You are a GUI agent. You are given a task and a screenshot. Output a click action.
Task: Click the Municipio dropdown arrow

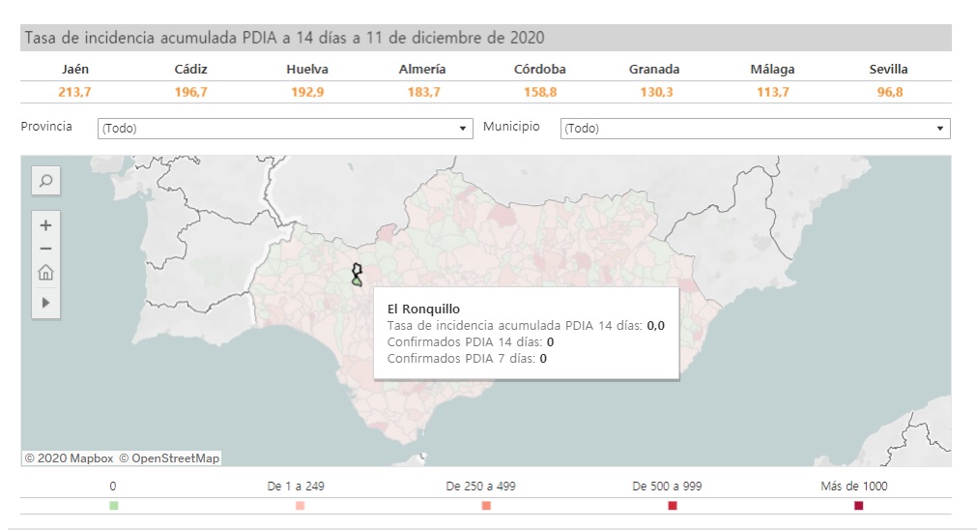tap(939, 129)
